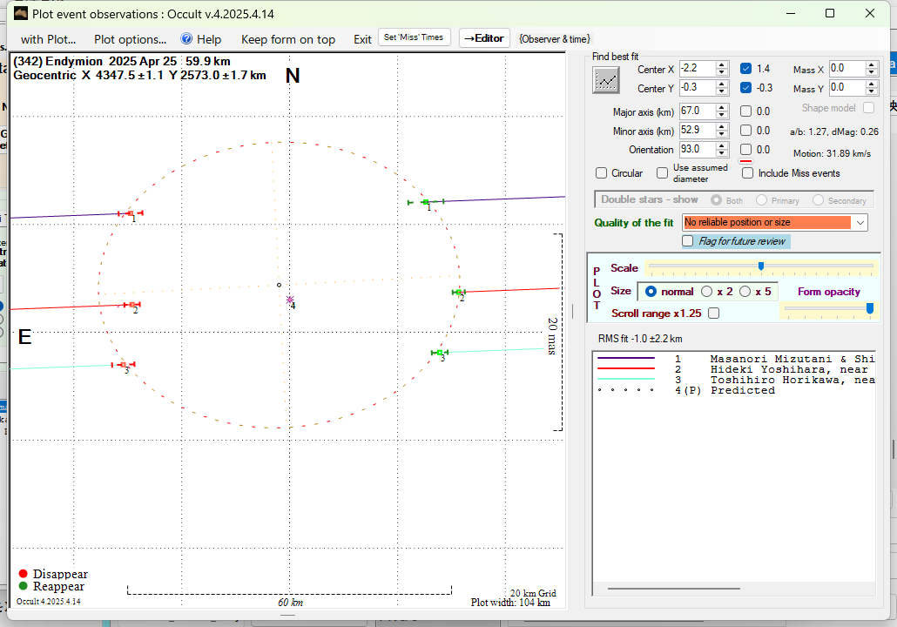Click the plot Scale slider handle

coord(761,266)
